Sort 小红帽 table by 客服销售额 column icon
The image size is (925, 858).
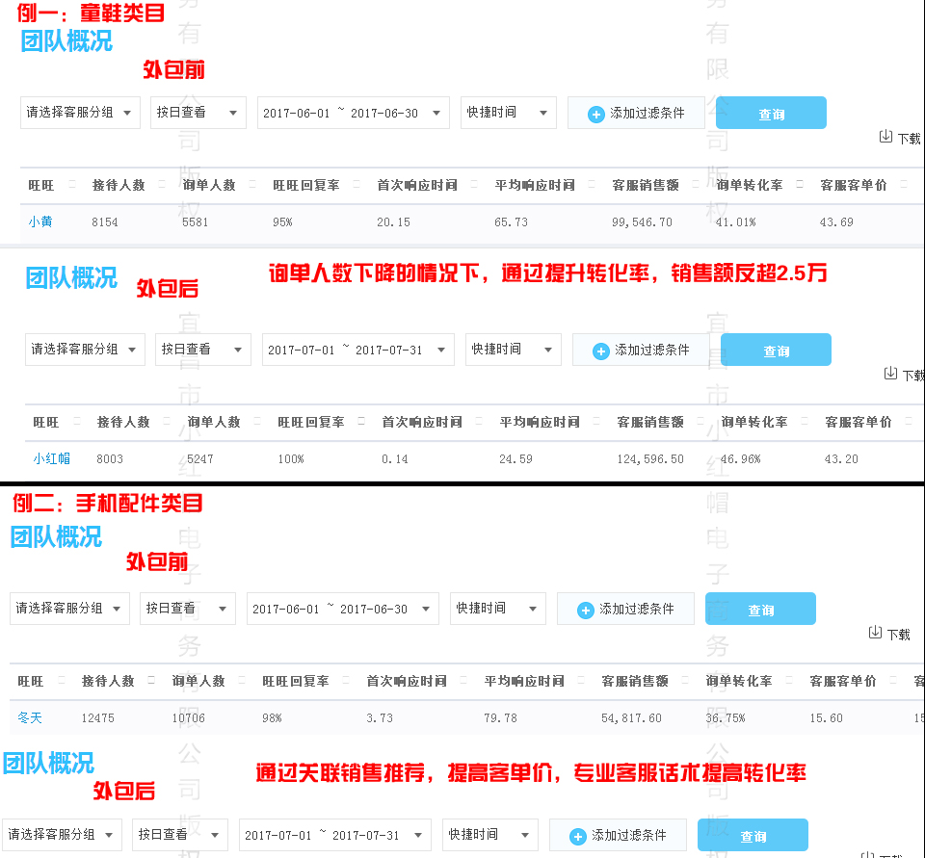[x=700, y=422]
